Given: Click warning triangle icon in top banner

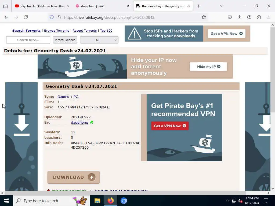Looking at the screenshot, I should click(134, 34).
